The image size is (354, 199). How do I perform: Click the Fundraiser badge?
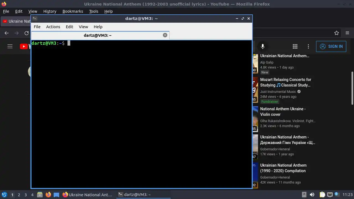pyautogui.click(x=270, y=102)
